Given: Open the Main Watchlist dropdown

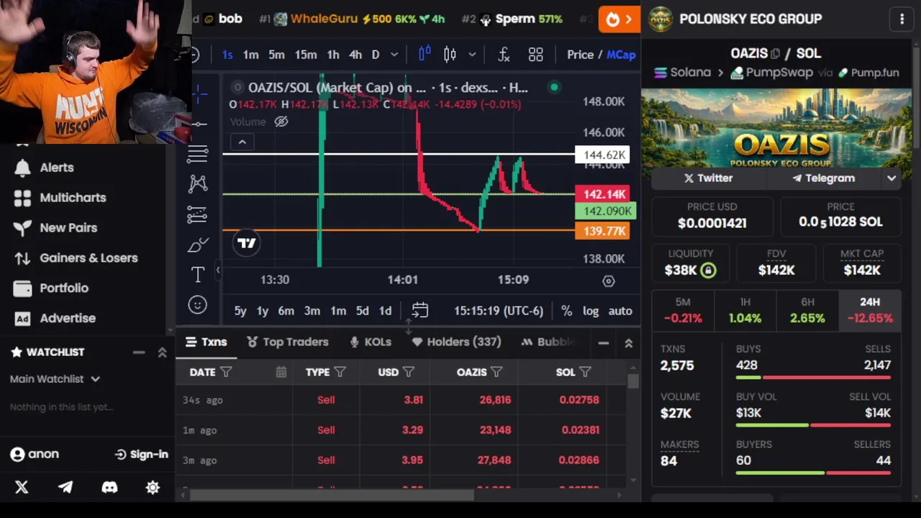Looking at the screenshot, I should (55, 378).
